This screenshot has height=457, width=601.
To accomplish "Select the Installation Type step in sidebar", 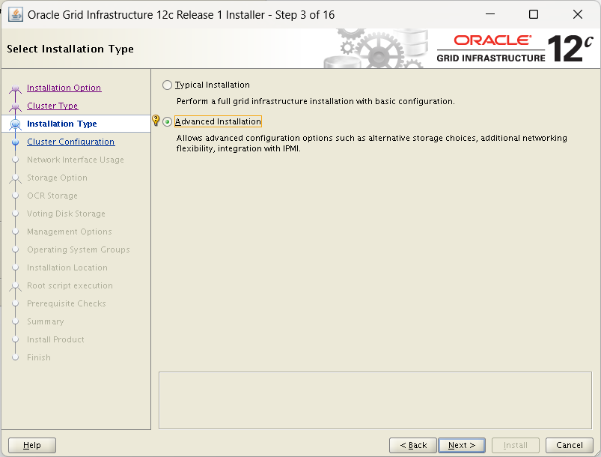I will coord(61,124).
